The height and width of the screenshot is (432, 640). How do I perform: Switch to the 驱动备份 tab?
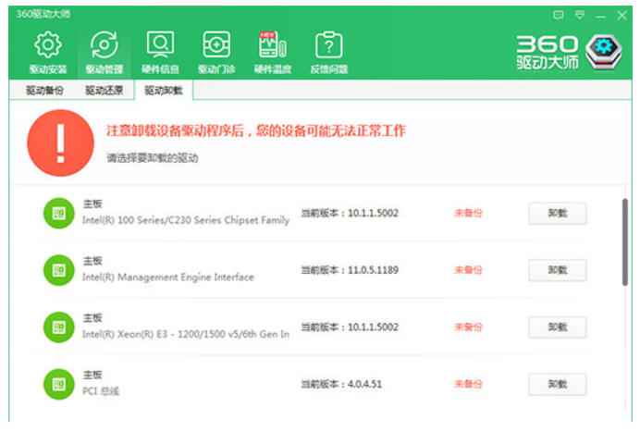[x=44, y=91]
